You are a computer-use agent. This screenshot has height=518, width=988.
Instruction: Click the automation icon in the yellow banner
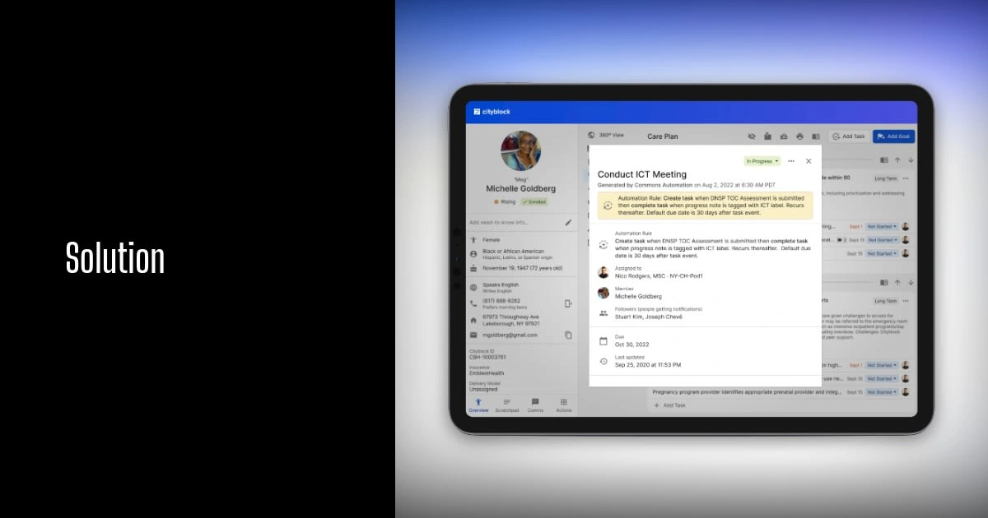(608, 206)
